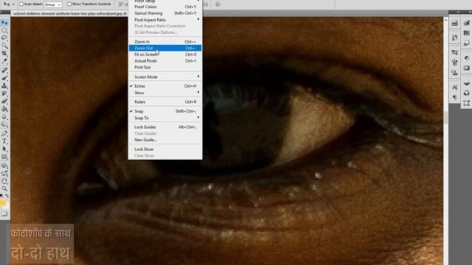Toggle the checked Snap menu item
The height and width of the screenshot is (265, 472).
coord(165,111)
